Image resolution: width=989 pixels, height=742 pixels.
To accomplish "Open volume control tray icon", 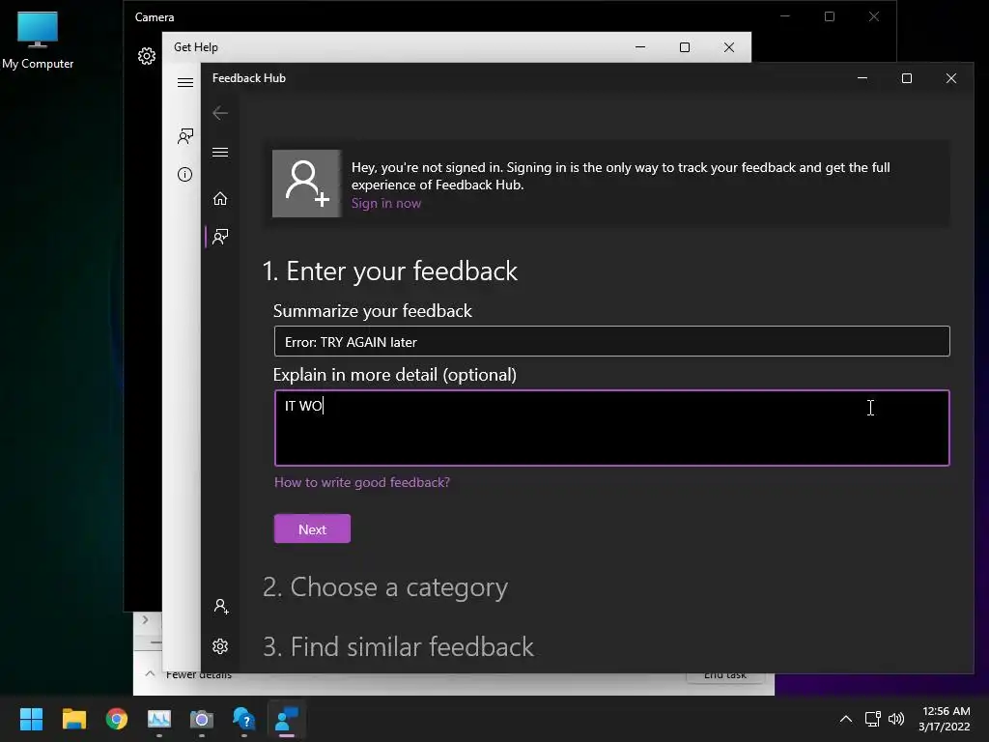I will (x=896, y=719).
